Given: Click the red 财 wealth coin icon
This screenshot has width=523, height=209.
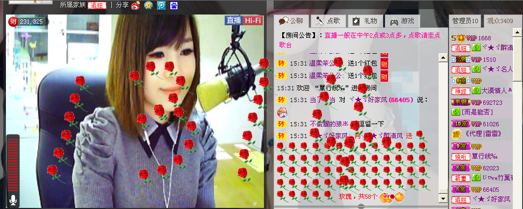Looking at the screenshot, I should click(13, 21).
